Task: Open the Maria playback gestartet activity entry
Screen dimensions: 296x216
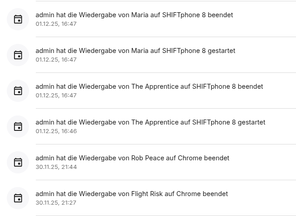Action: pyautogui.click(x=135, y=51)
